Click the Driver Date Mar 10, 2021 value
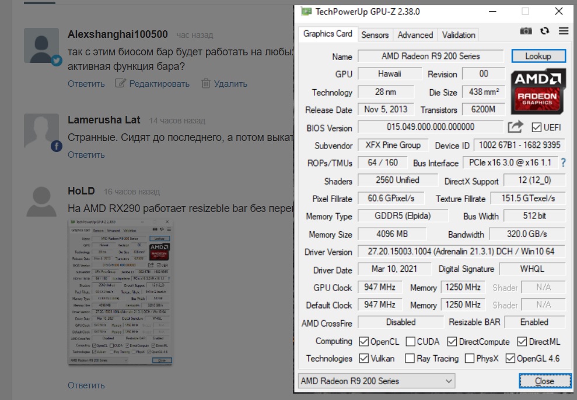Viewport: 577px width, 400px height. click(394, 269)
